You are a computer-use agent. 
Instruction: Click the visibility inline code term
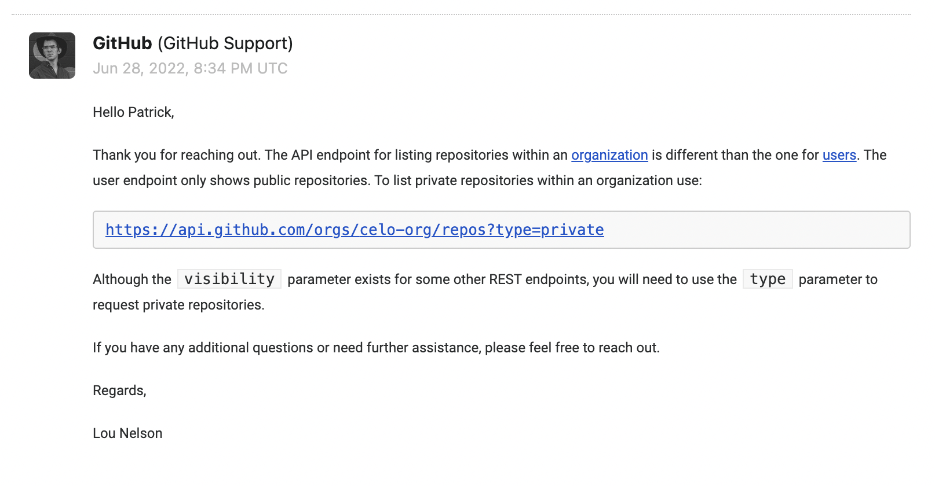click(229, 279)
